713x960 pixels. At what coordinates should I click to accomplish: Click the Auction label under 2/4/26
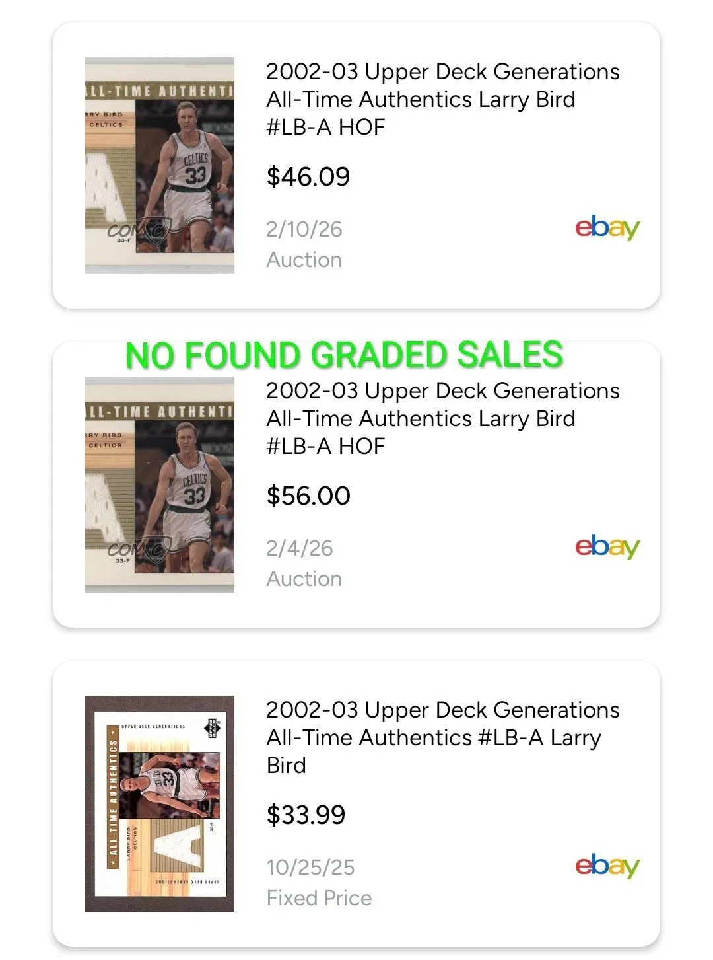coord(304,579)
